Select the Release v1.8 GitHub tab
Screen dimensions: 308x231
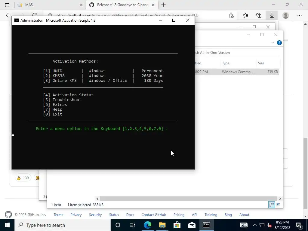click(x=122, y=5)
